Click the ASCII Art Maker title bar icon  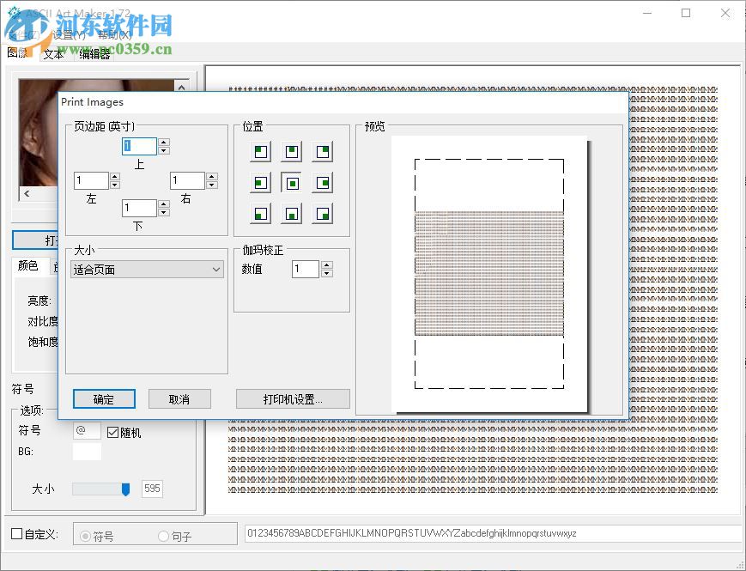[14, 12]
